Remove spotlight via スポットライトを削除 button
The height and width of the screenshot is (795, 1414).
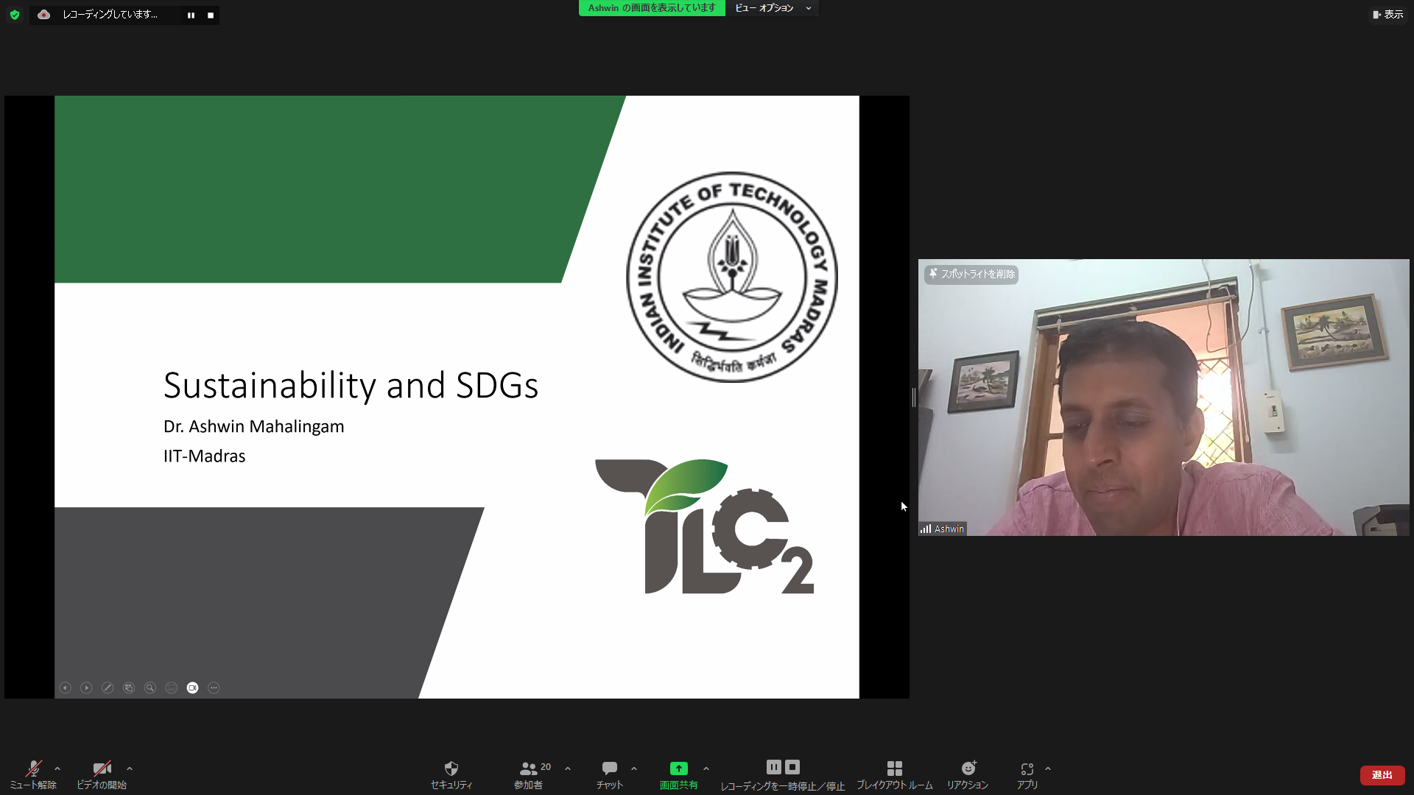(x=970, y=275)
